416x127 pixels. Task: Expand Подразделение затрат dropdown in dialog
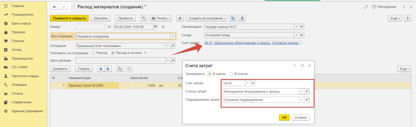pyautogui.click(x=302, y=100)
